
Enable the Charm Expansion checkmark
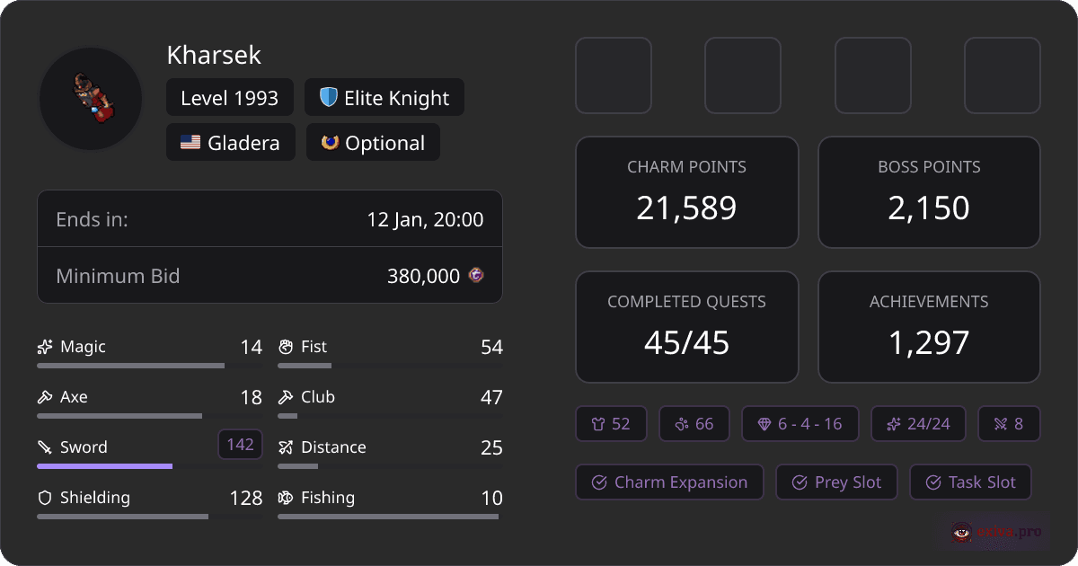pos(669,482)
